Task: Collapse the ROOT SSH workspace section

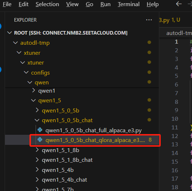Action: [x=10, y=33]
